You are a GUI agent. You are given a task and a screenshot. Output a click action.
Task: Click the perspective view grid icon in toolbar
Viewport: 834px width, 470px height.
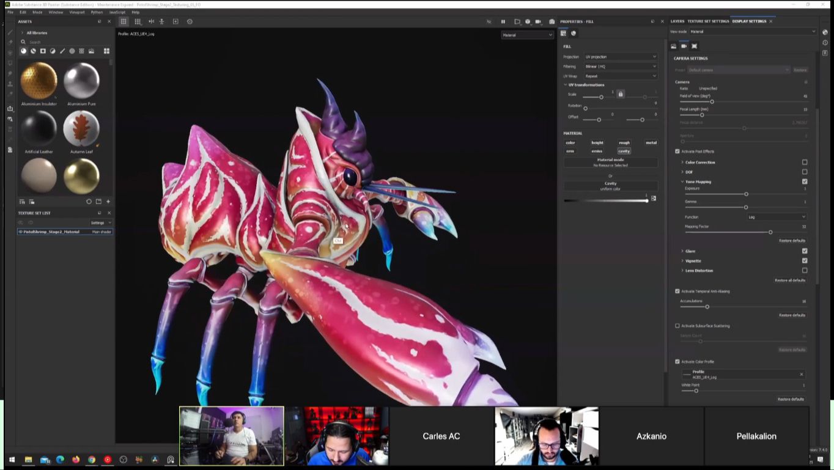(124, 21)
